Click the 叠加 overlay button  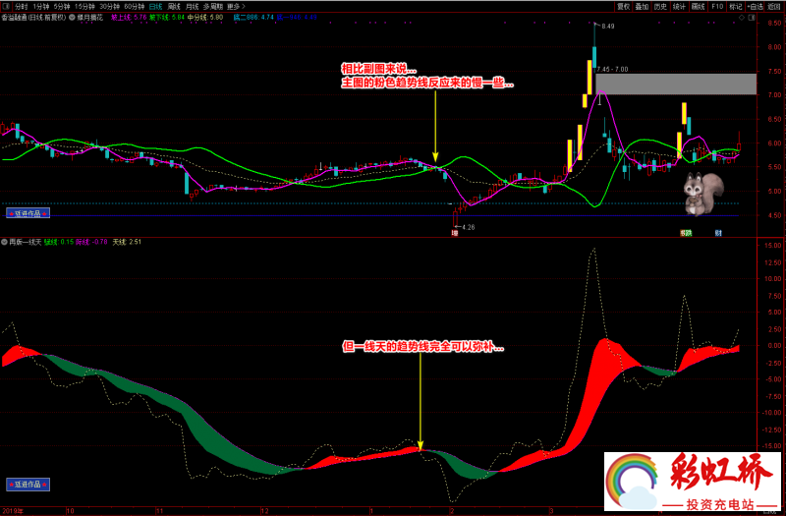pos(642,7)
